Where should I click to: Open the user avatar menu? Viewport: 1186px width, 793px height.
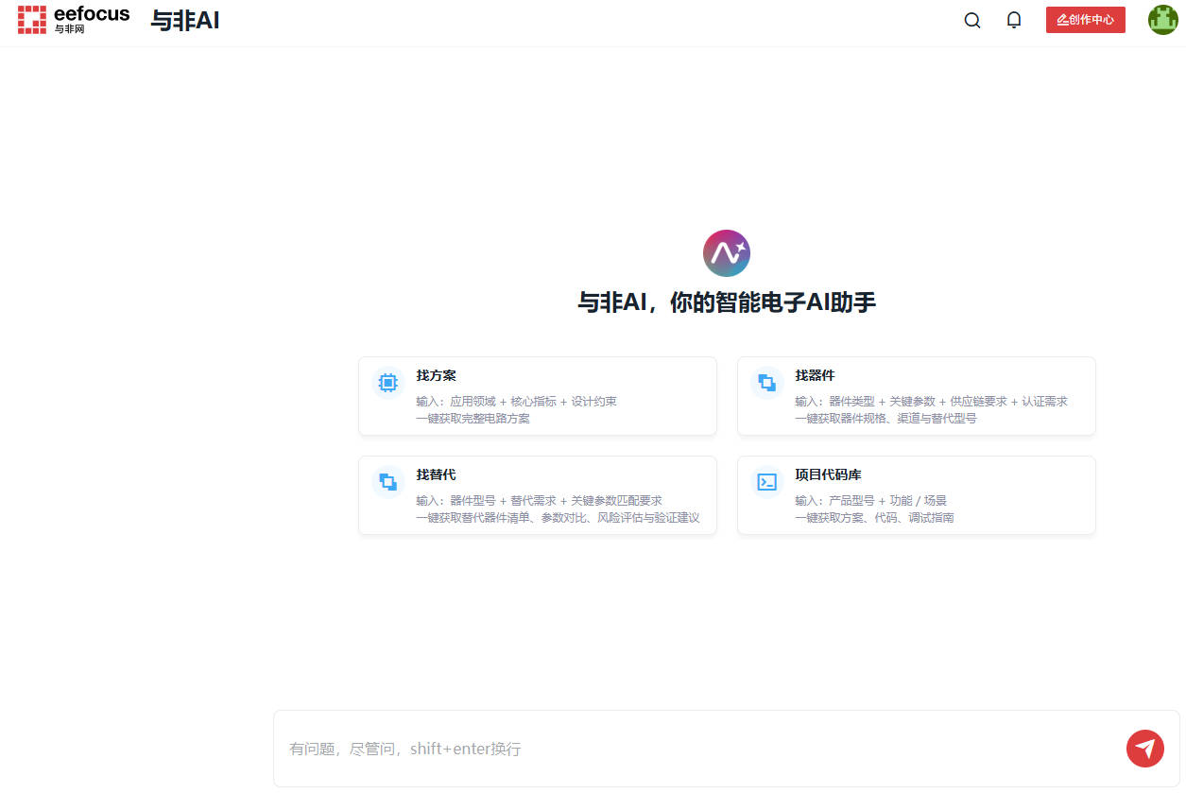click(x=1163, y=20)
